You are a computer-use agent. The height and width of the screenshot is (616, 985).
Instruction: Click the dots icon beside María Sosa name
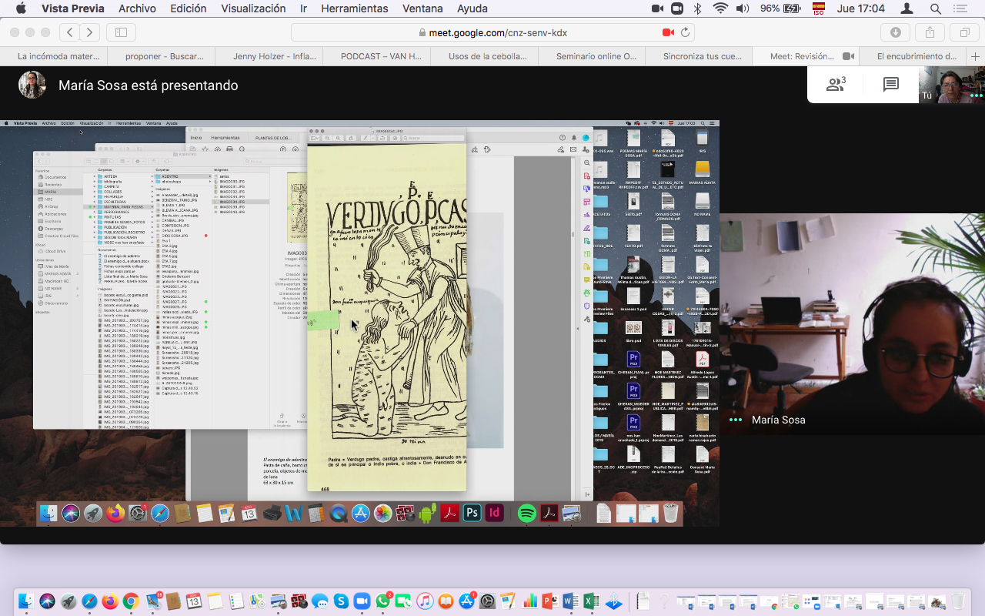[x=736, y=420]
